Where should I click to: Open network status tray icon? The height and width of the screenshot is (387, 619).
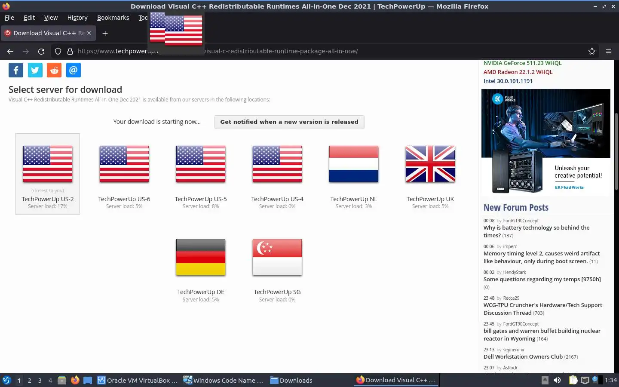tap(585, 380)
